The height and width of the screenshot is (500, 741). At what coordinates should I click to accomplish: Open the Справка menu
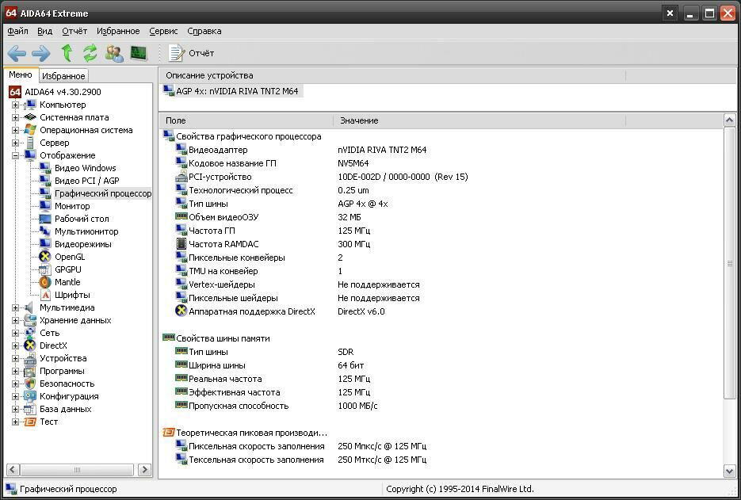click(x=204, y=31)
